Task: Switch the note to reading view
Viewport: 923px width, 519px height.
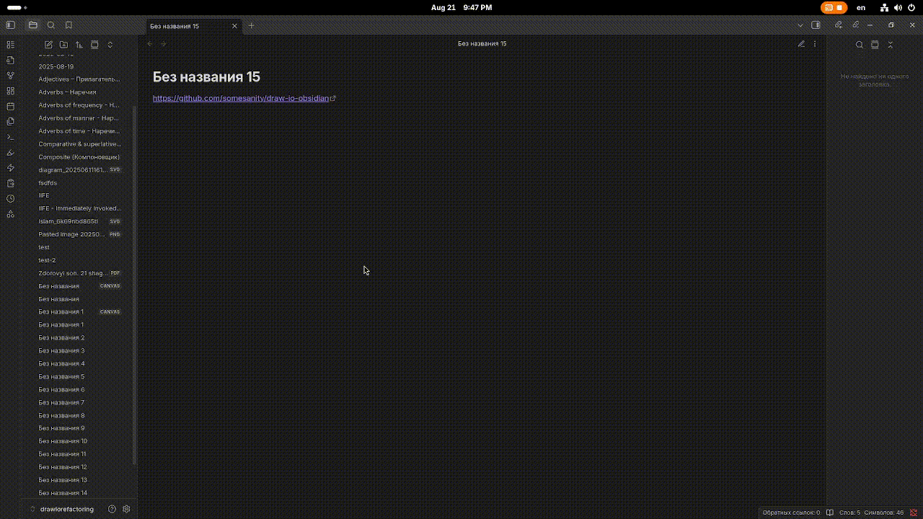Action: (x=801, y=44)
